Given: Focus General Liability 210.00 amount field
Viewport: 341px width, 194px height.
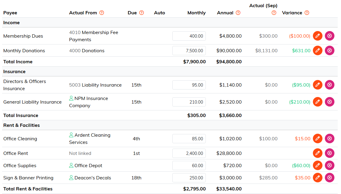Looking at the screenshot, I should pos(189,102).
